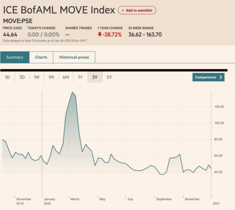Select the 1W time range
This screenshot has height=210, width=235.
click(x=36, y=77)
